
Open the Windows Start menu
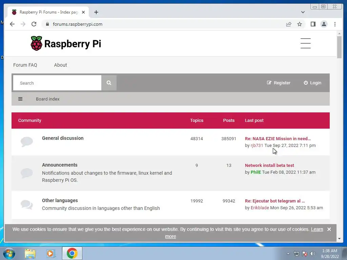[x=9, y=253]
